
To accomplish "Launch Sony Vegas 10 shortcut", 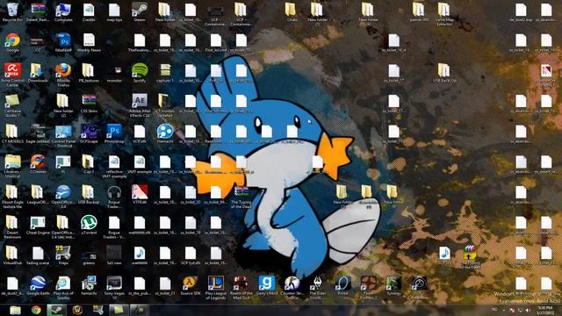I will click(114, 287).
